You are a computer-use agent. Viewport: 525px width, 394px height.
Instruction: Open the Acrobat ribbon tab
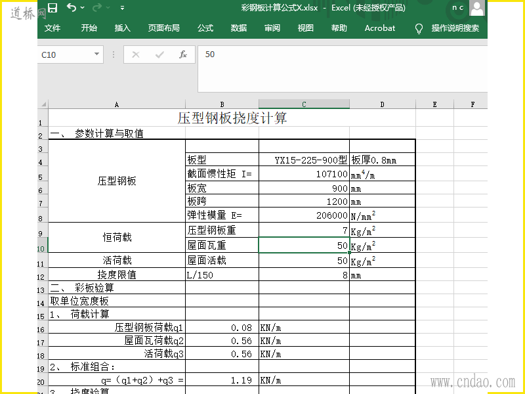coord(380,28)
